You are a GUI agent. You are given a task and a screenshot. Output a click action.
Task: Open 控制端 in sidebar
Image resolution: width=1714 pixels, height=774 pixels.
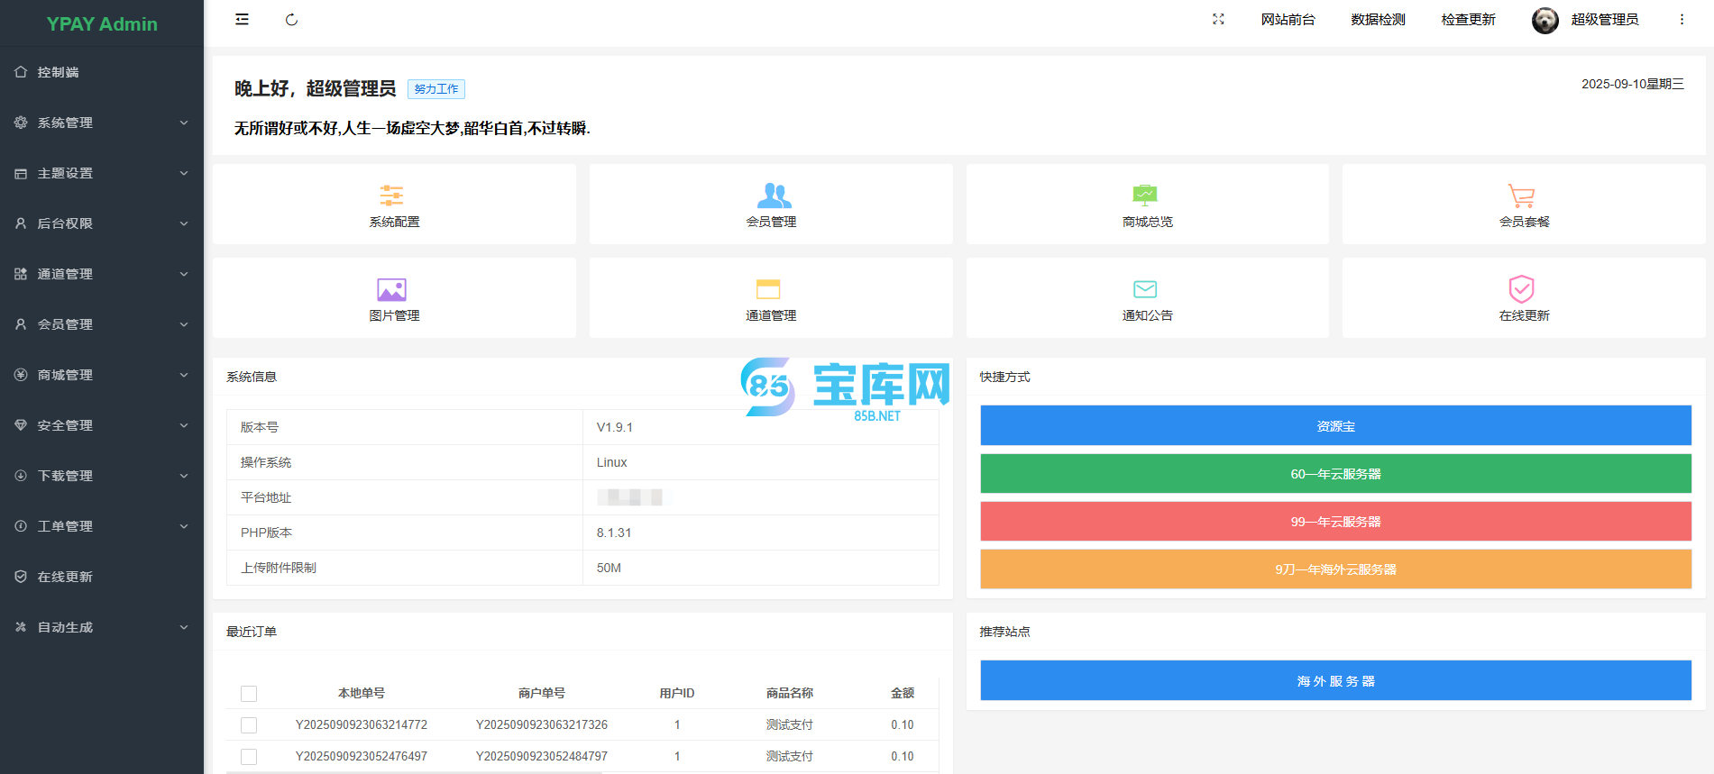click(x=59, y=72)
